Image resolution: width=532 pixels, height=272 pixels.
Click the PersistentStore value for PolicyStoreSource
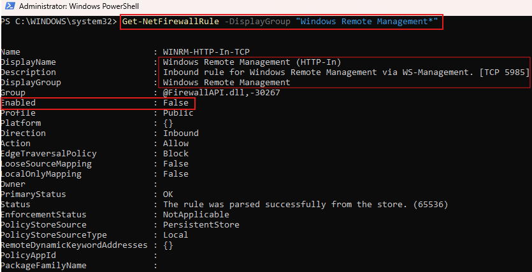tap(201, 224)
